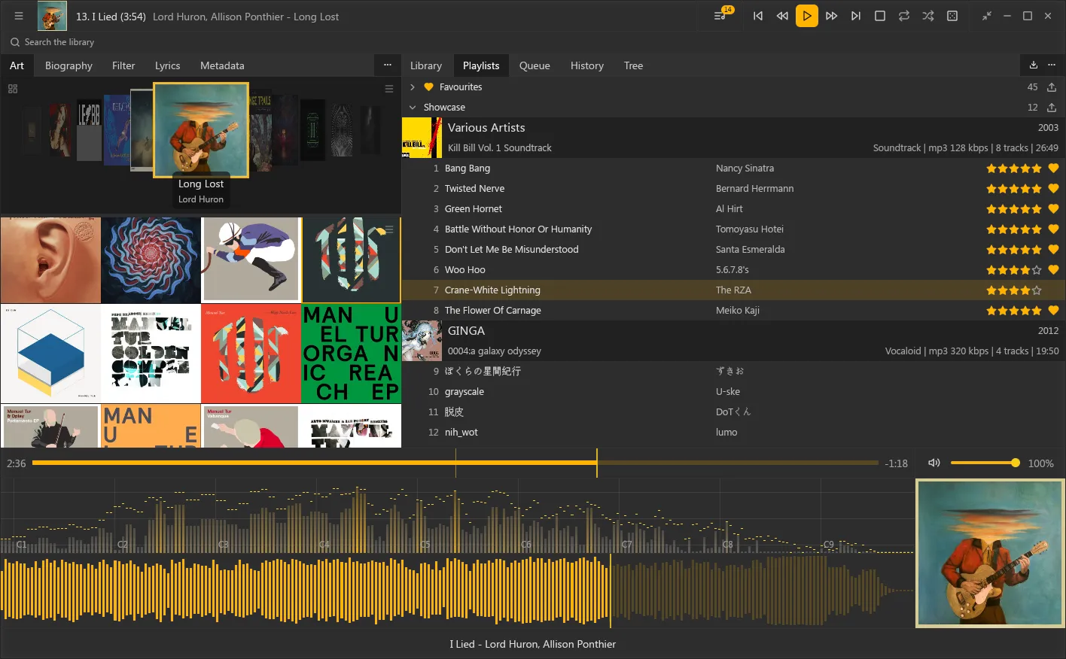Stop playback with the stop button
The width and height of the screenshot is (1066, 659).
(880, 16)
